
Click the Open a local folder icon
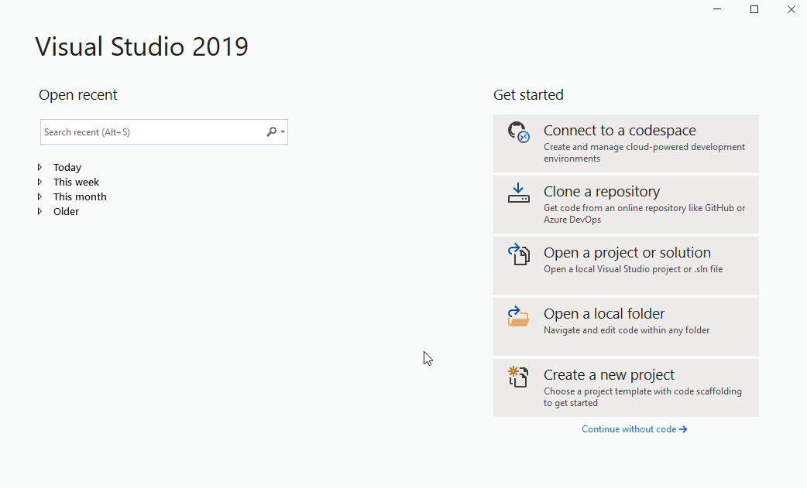point(518,316)
